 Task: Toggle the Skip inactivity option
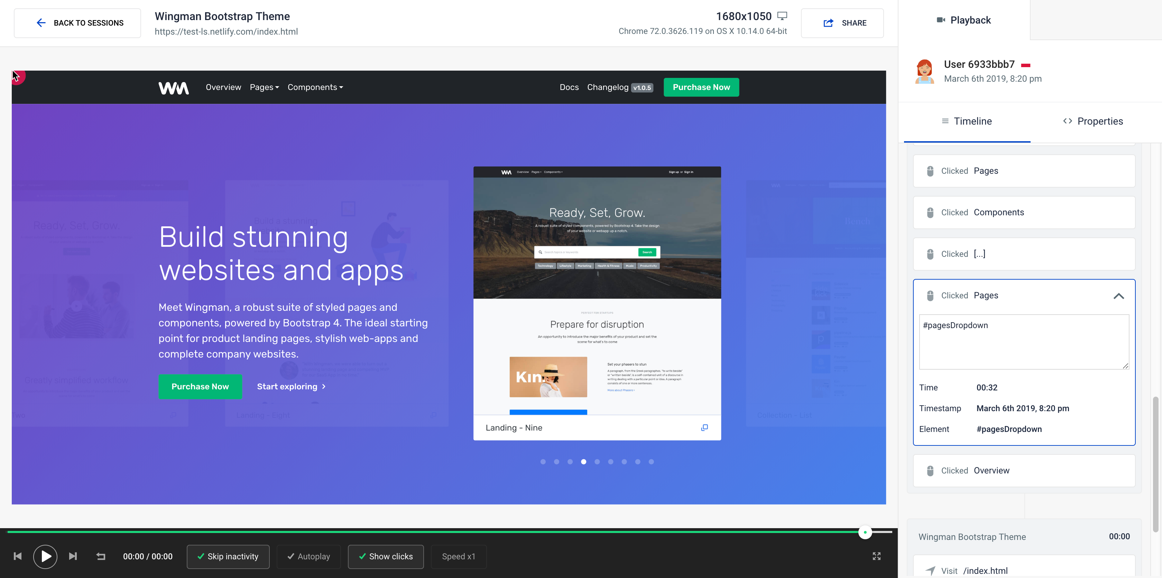pos(228,556)
